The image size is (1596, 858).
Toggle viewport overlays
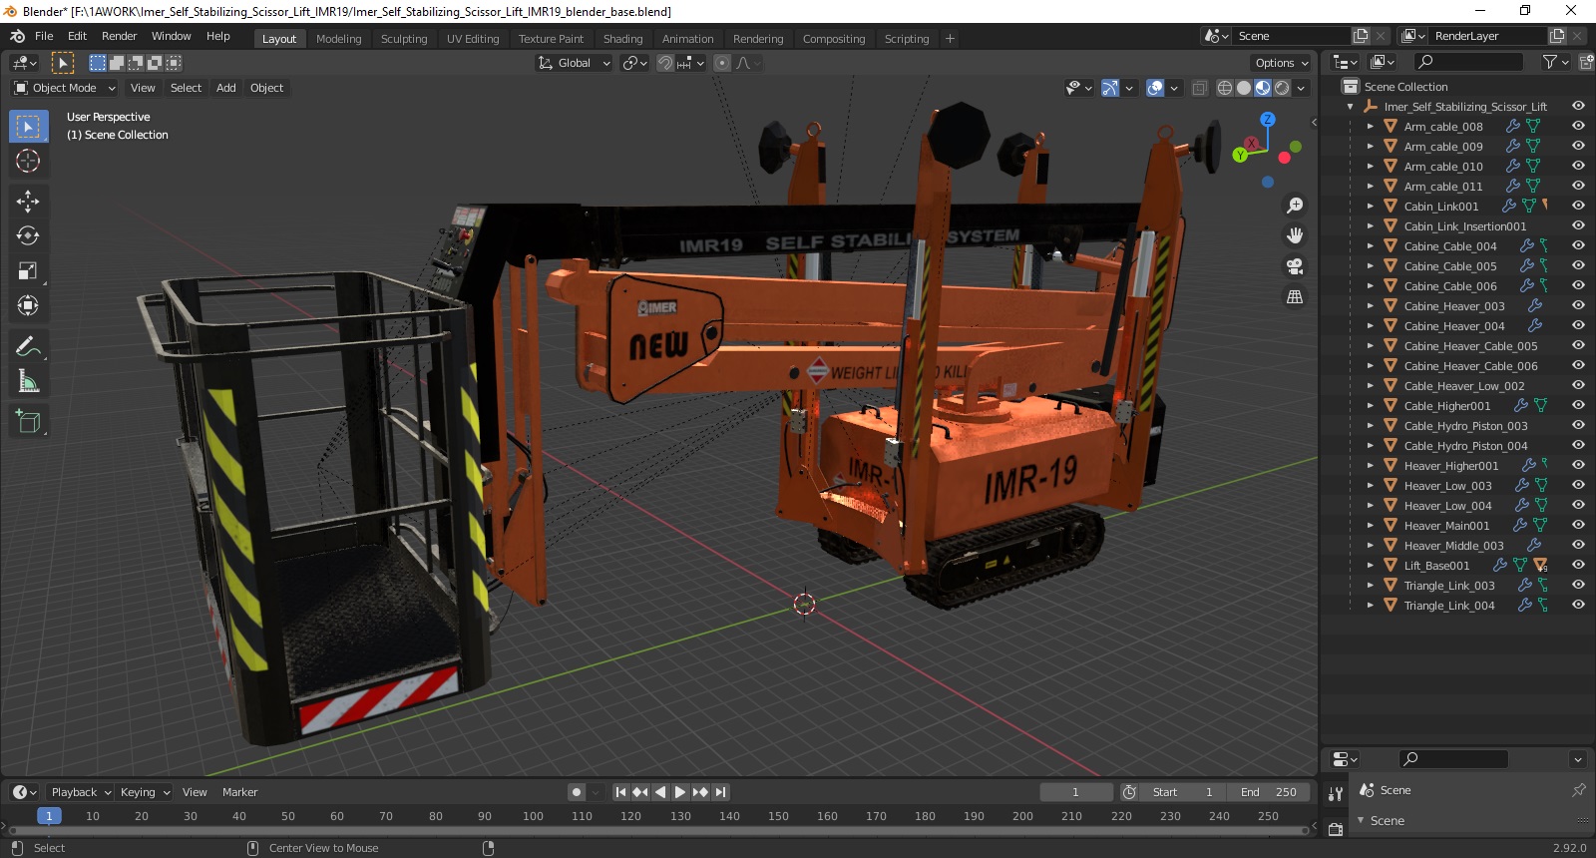click(x=1155, y=88)
